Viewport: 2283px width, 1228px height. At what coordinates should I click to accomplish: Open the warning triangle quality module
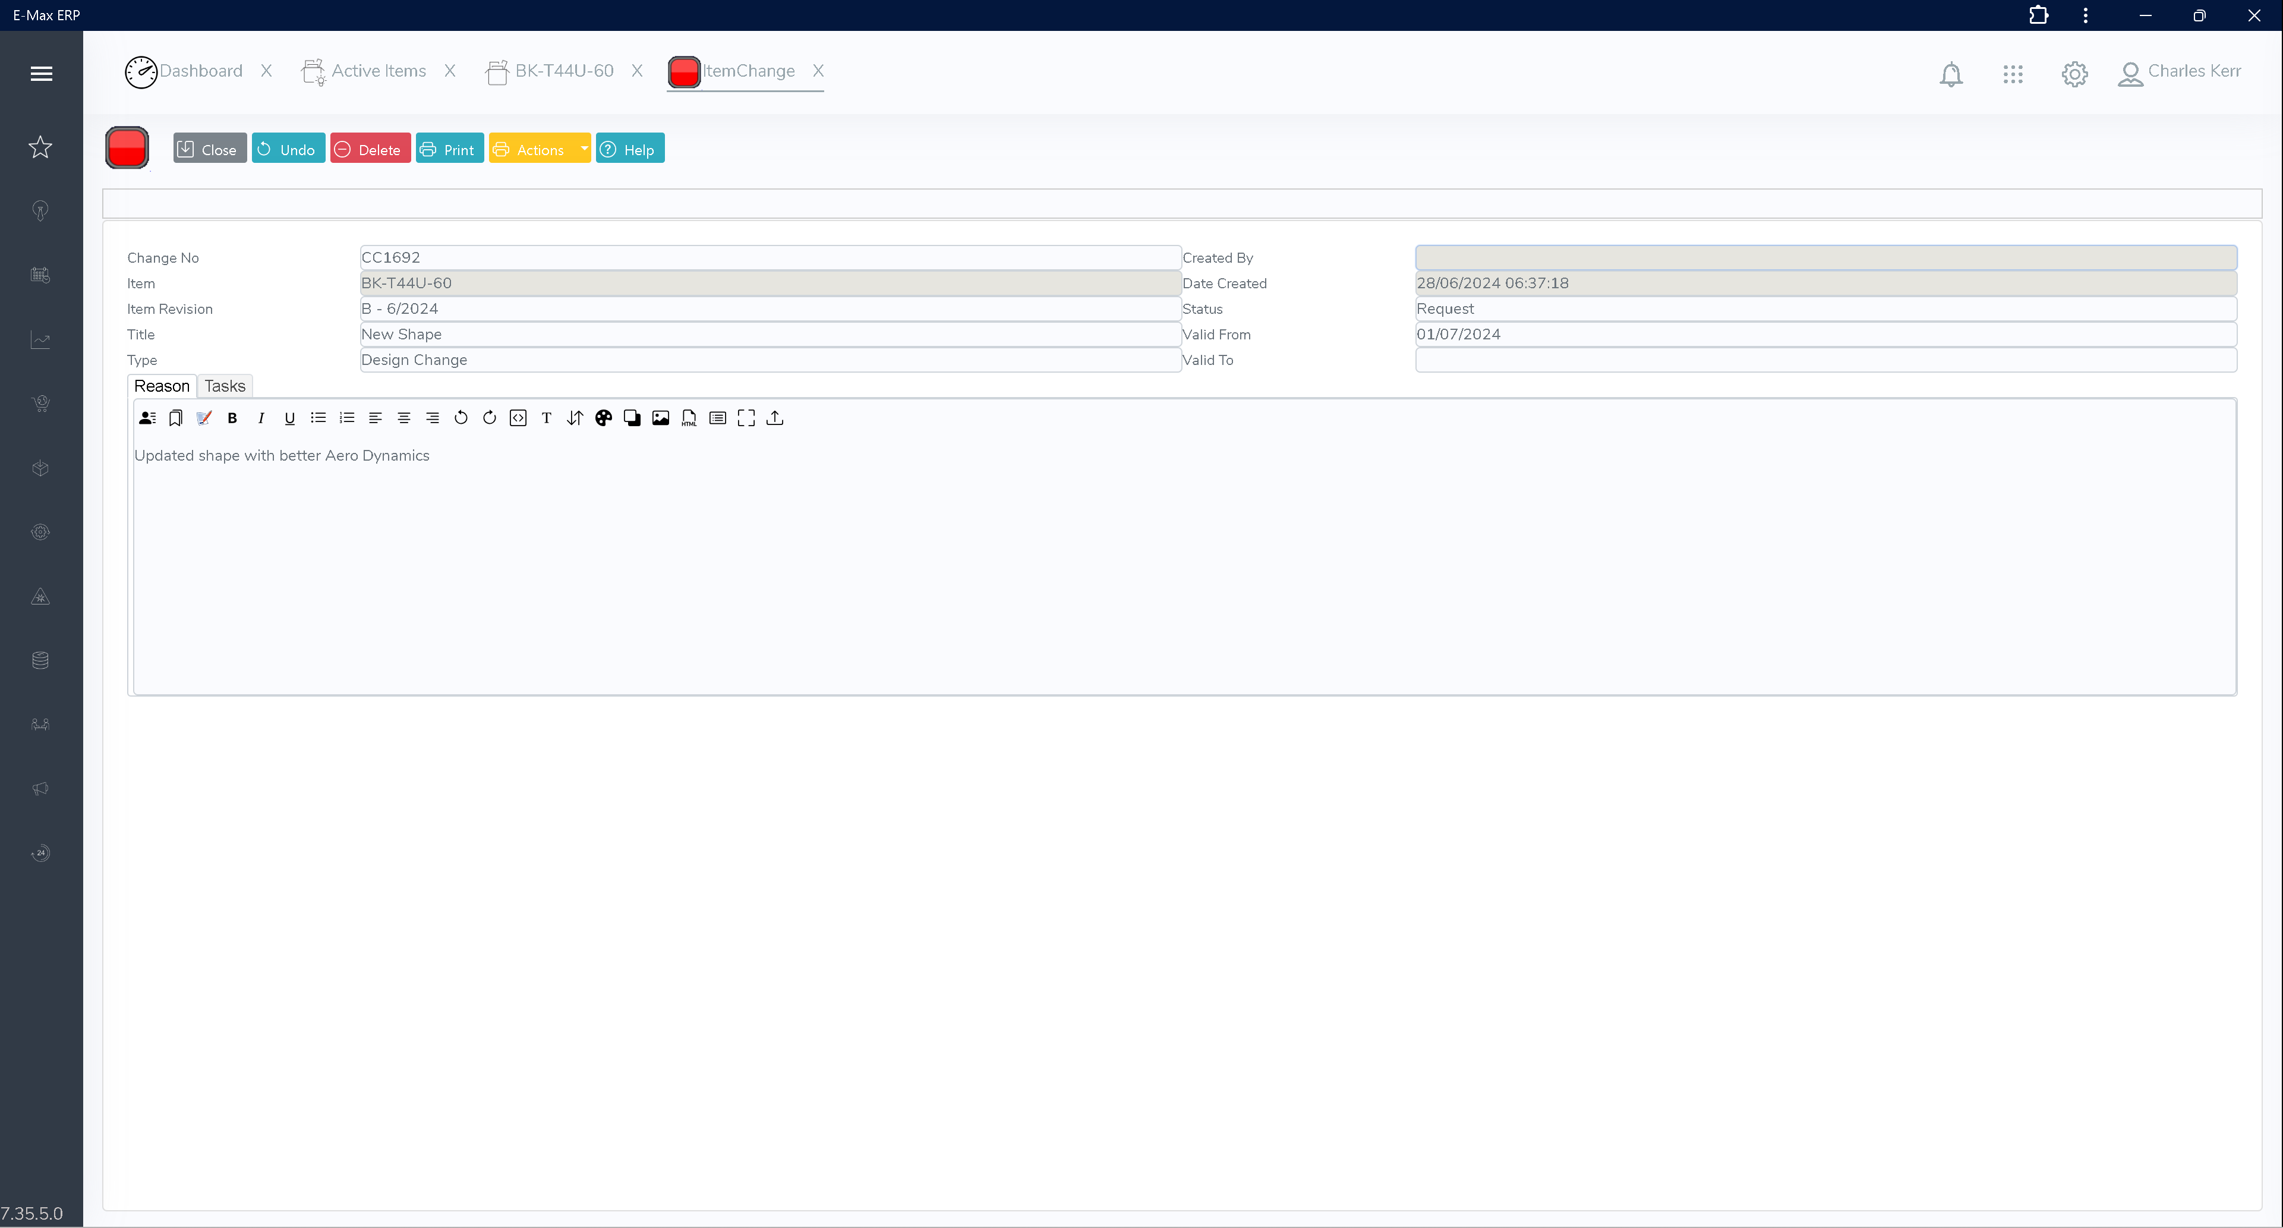(41, 597)
